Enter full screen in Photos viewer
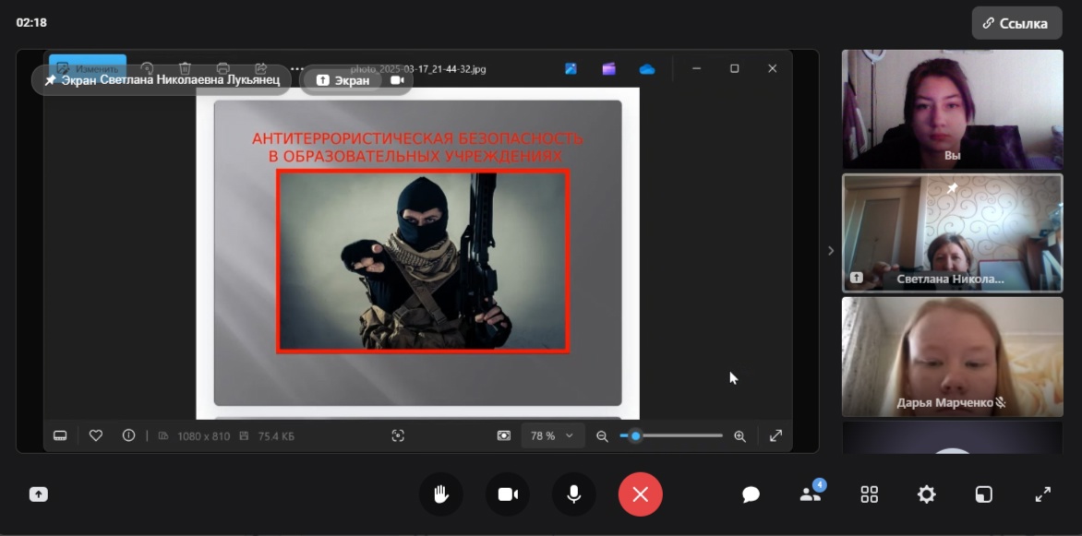 (775, 436)
